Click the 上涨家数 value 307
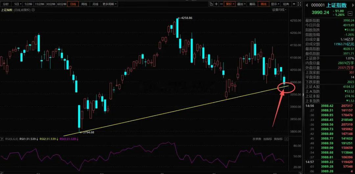This screenshot has width=355, height=174. click(351, 73)
